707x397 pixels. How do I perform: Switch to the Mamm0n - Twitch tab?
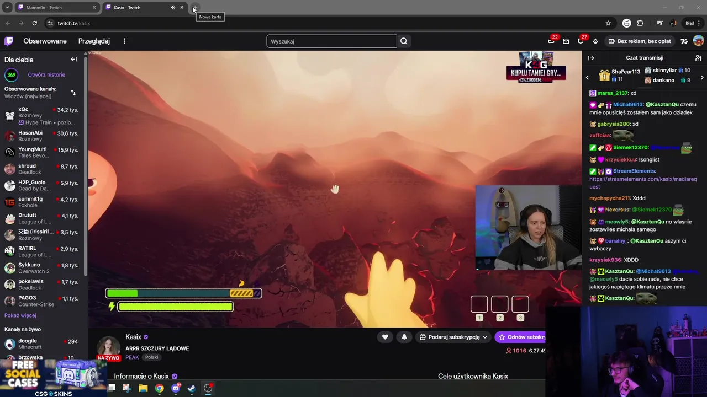(x=56, y=8)
